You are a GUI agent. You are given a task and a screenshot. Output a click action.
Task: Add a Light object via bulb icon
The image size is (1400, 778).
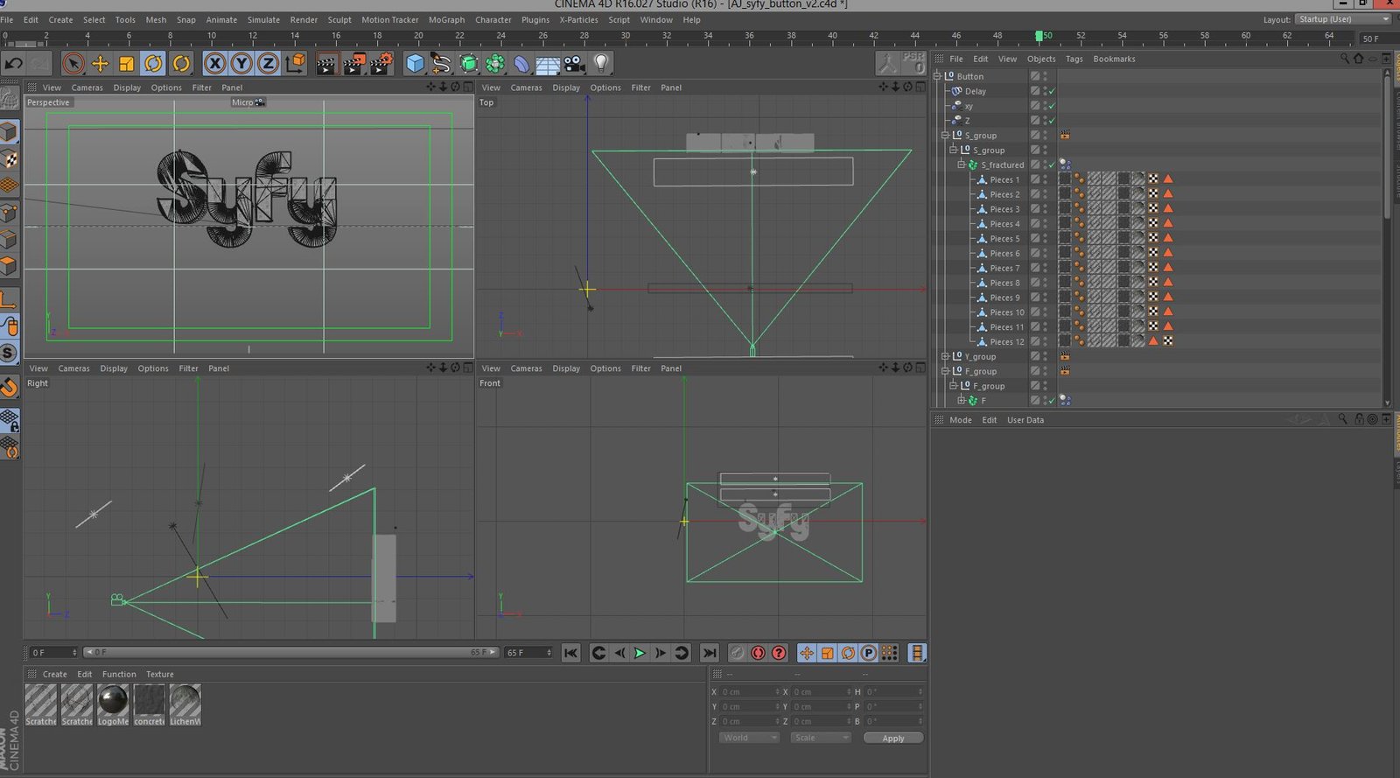[601, 63]
